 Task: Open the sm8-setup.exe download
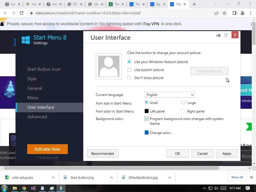point(22,177)
